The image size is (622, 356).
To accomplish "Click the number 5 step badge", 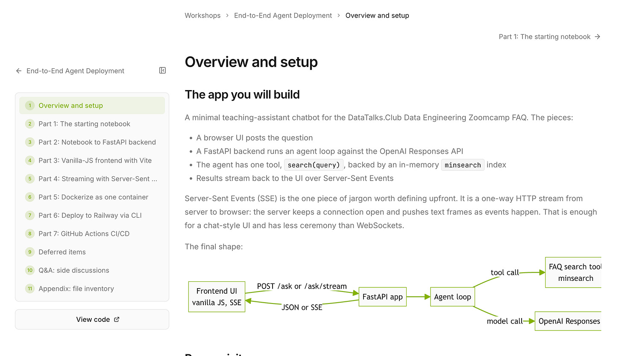I will (30, 179).
